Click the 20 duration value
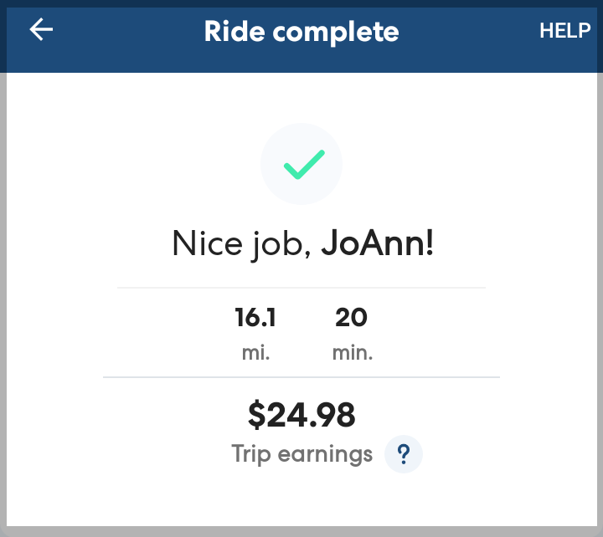Viewport: 603px width, 537px height. tap(352, 318)
